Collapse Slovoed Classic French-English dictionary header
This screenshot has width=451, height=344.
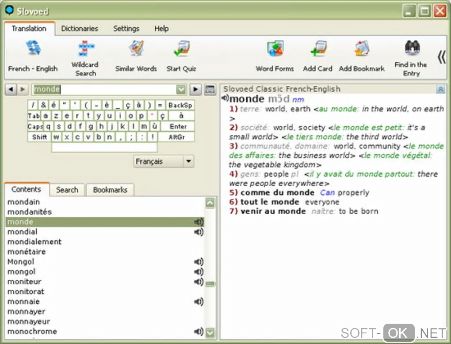pos(440,89)
